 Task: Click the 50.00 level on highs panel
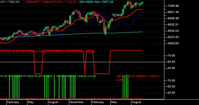coord(171,87)
